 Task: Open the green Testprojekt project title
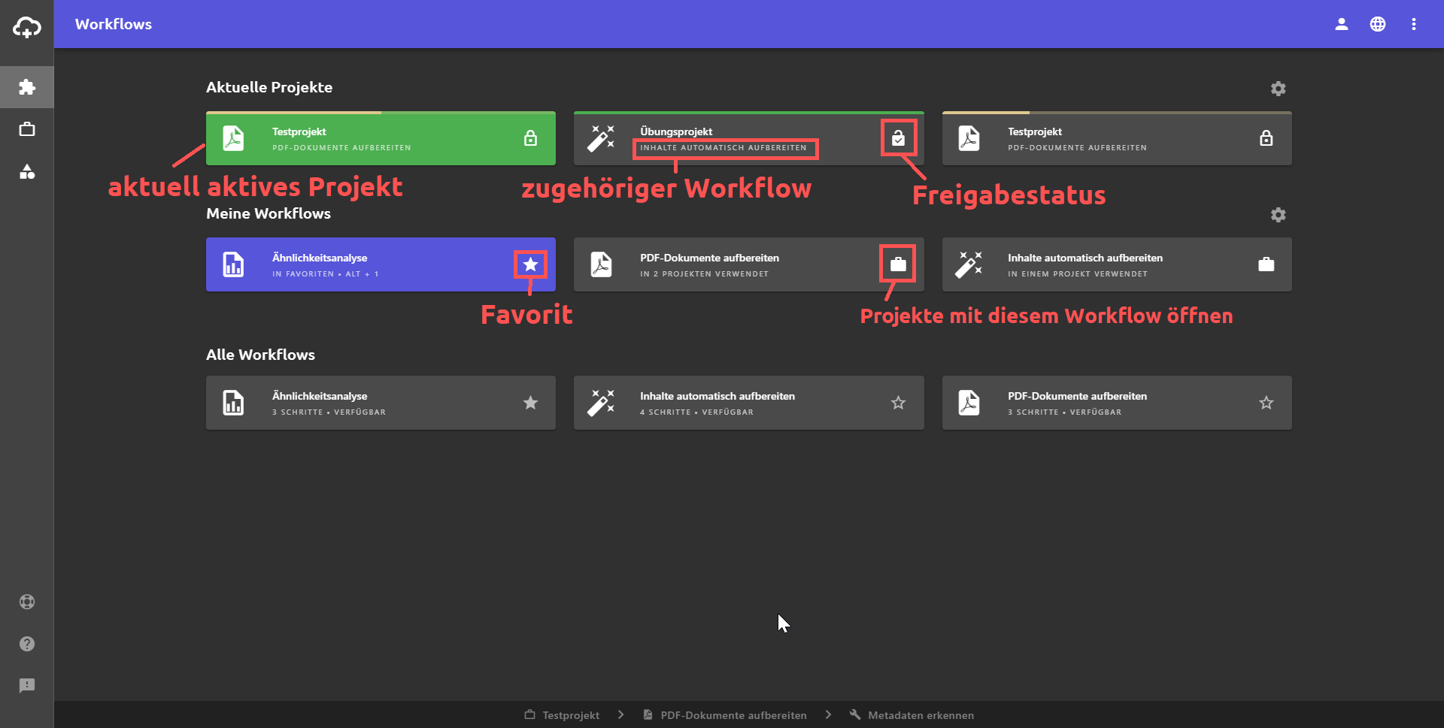(x=299, y=131)
